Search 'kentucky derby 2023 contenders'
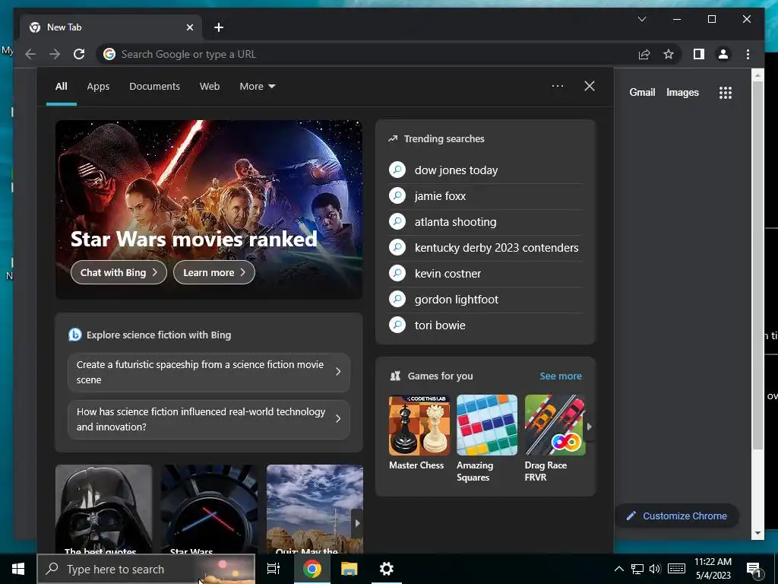The width and height of the screenshot is (778, 584). pyautogui.click(x=485, y=248)
